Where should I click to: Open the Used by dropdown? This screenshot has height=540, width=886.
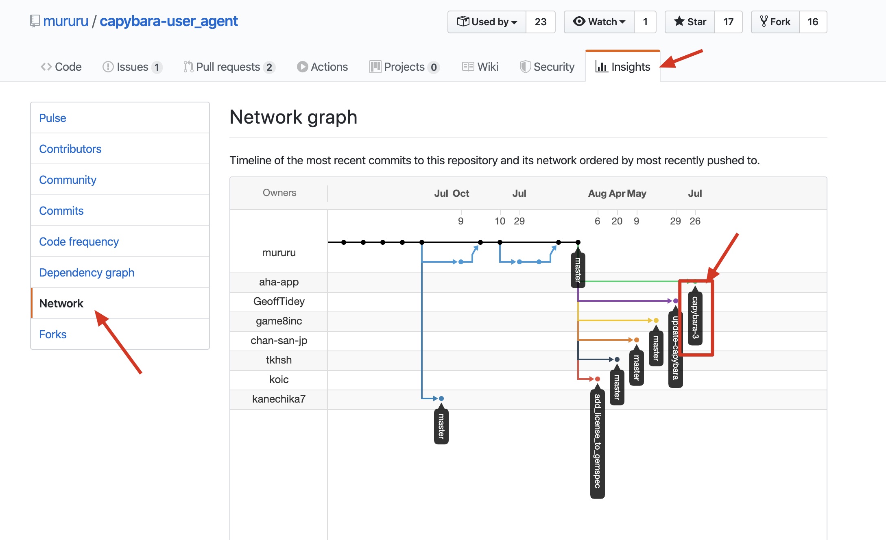(x=487, y=22)
